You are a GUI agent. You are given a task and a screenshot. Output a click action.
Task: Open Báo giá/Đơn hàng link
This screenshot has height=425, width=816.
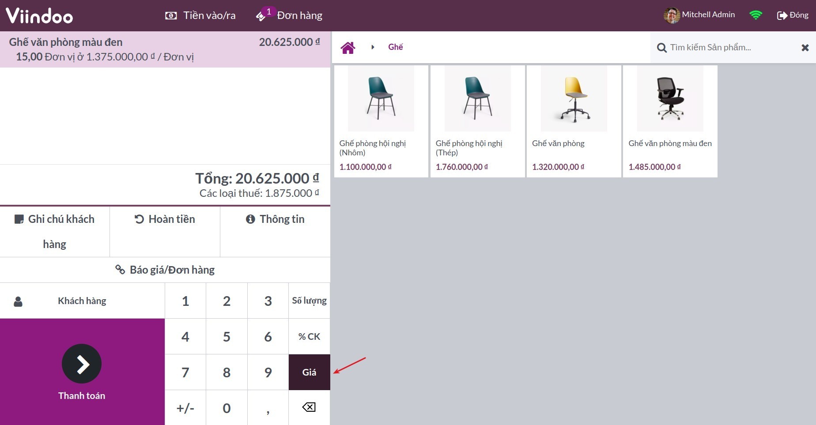[x=165, y=270]
